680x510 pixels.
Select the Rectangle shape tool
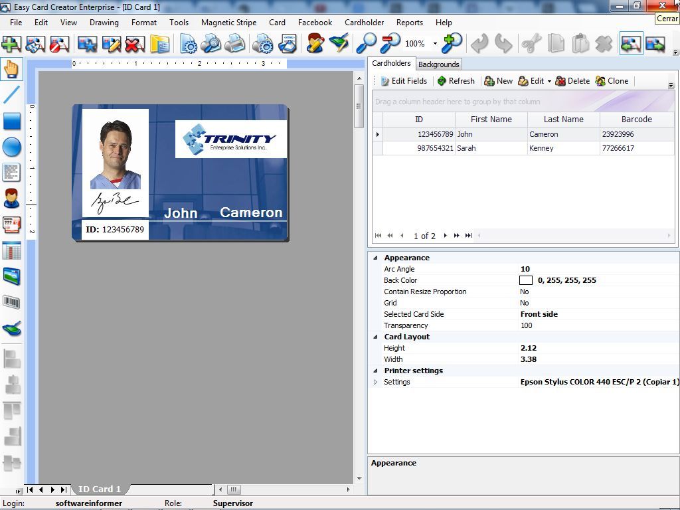pos(11,121)
